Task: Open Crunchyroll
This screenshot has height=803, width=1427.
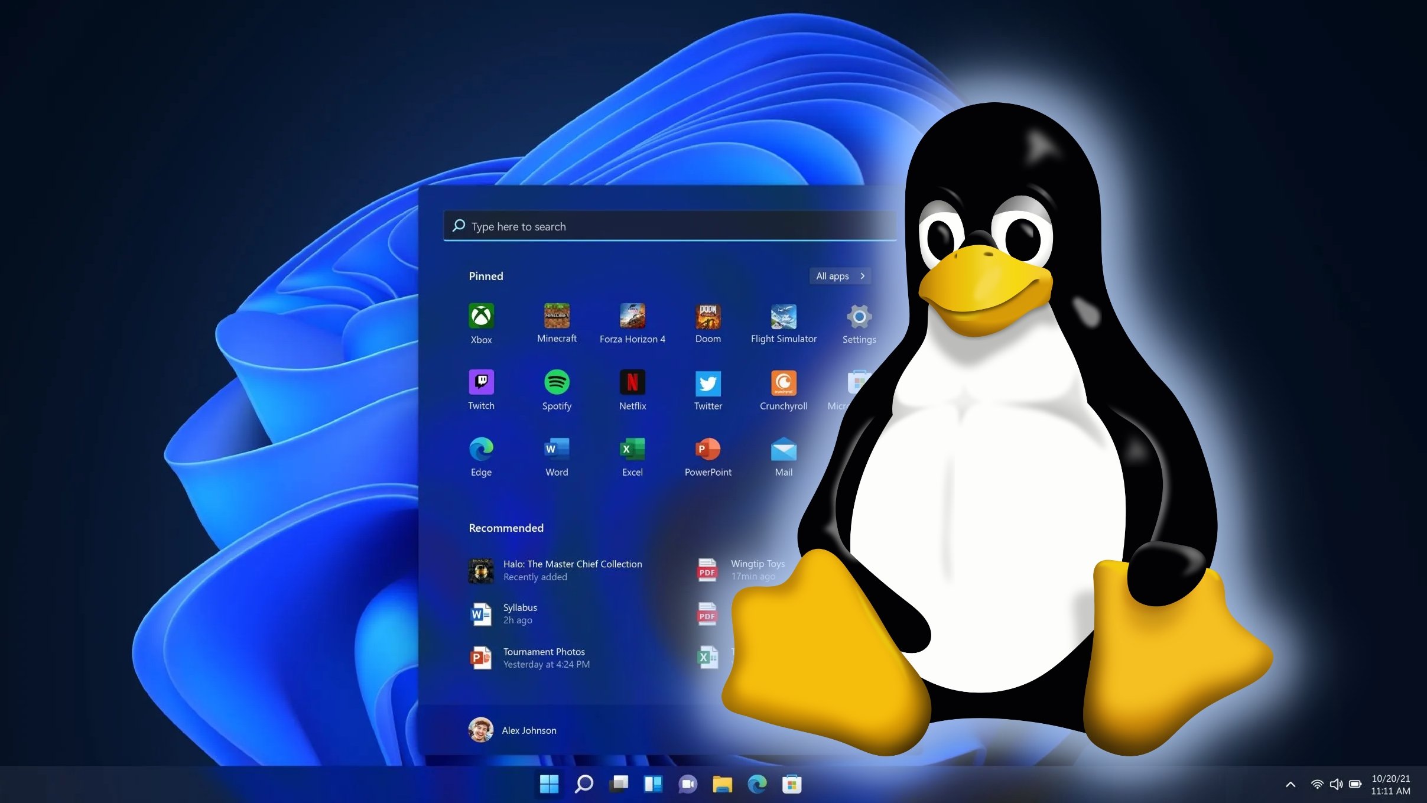Action: [784, 390]
